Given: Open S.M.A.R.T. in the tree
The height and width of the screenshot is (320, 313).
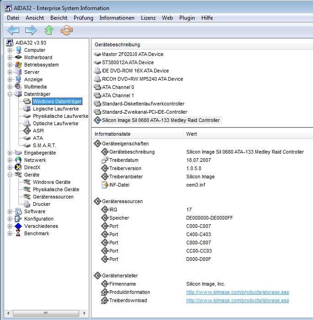Looking at the screenshot, I should point(45,145).
